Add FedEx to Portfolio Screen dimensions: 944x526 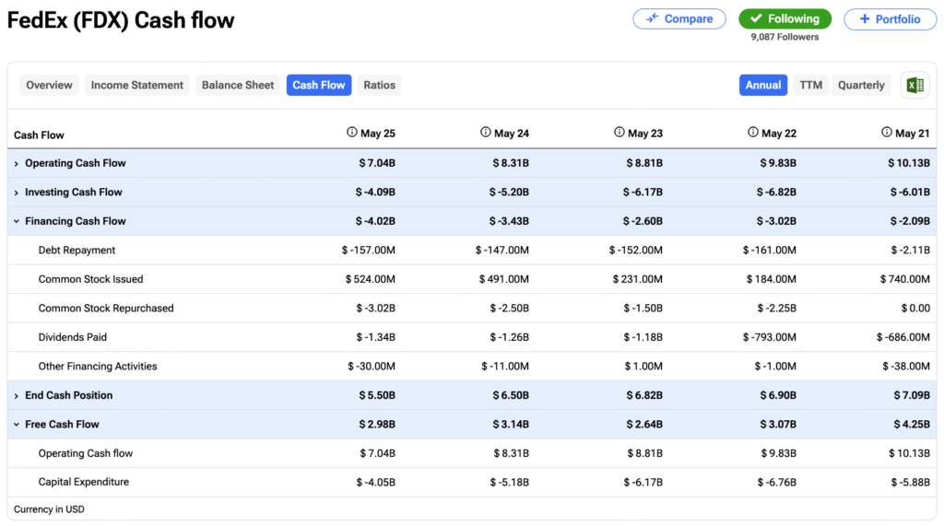pyautogui.click(x=890, y=18)
